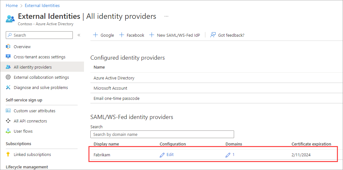Collapse the sidebar with the double chevron
Viewport: 343px width, 170px height.
point(79,35)
